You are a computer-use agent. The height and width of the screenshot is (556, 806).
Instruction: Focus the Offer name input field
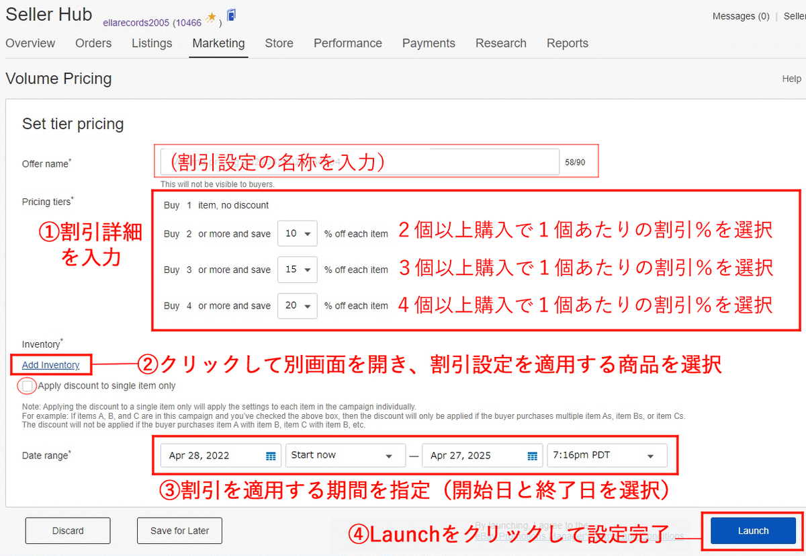pyautogui.click(x=359, y=162)
